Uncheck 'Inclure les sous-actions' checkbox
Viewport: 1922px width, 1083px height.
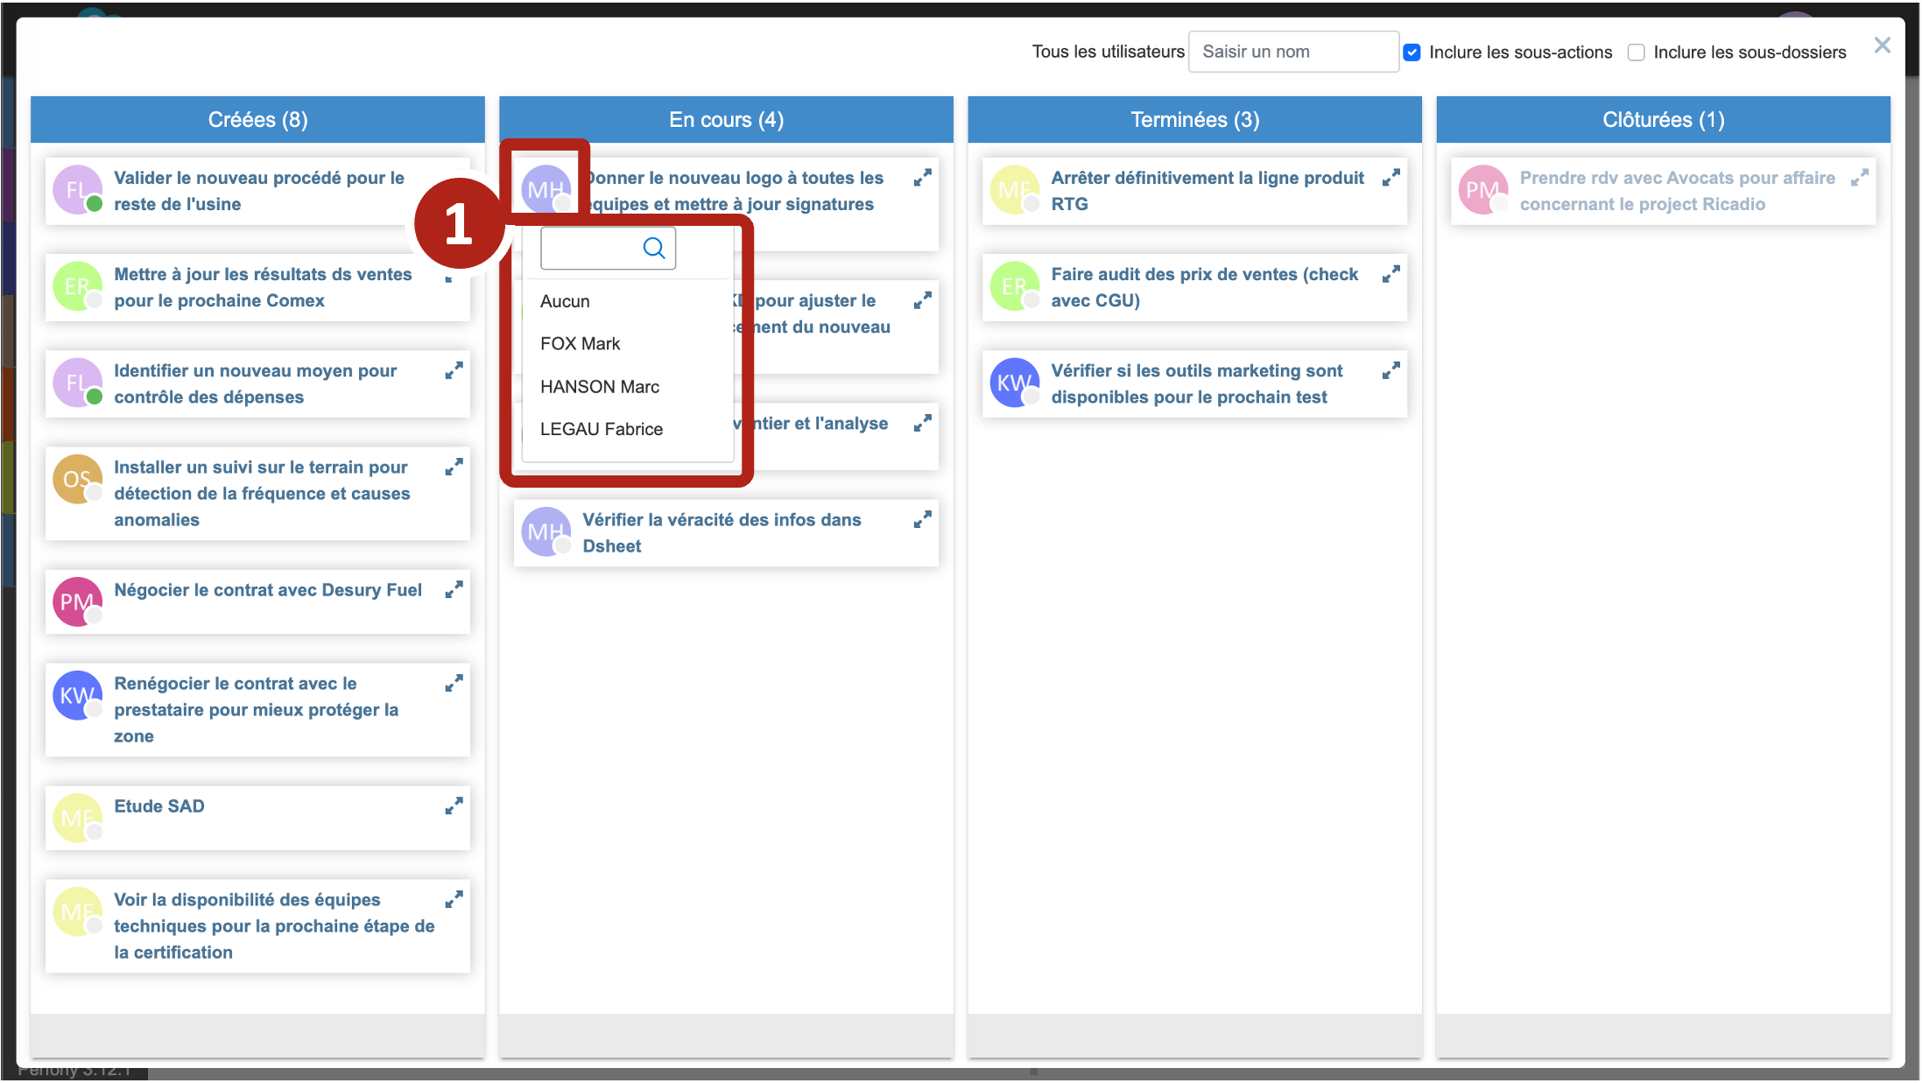click(1412, 53)
